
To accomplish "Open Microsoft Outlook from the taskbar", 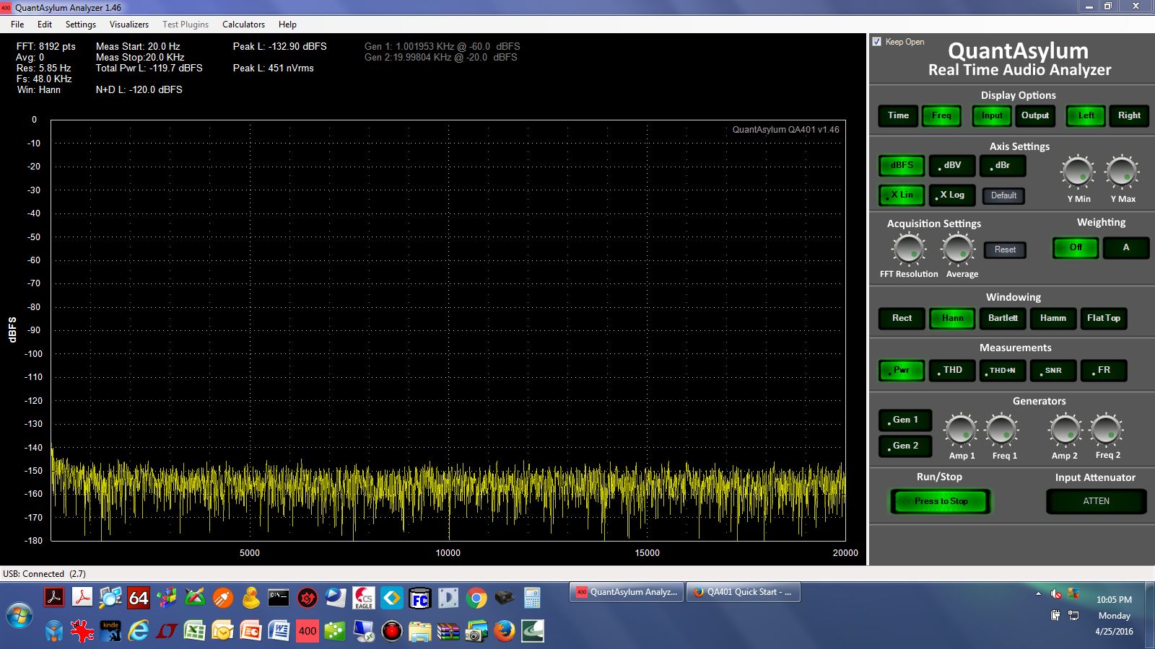I will [223, 632].
